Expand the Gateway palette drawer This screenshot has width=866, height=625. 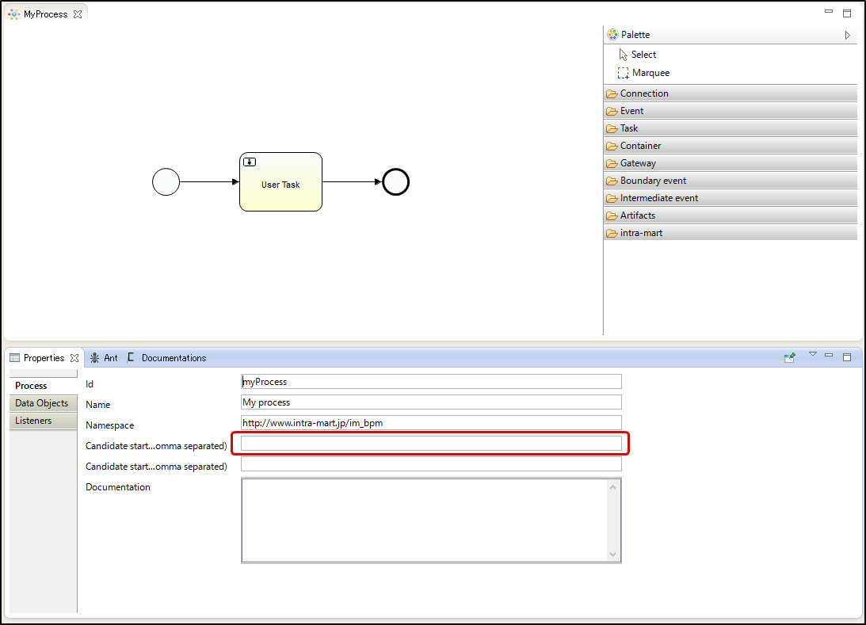[x=731, y=163]
